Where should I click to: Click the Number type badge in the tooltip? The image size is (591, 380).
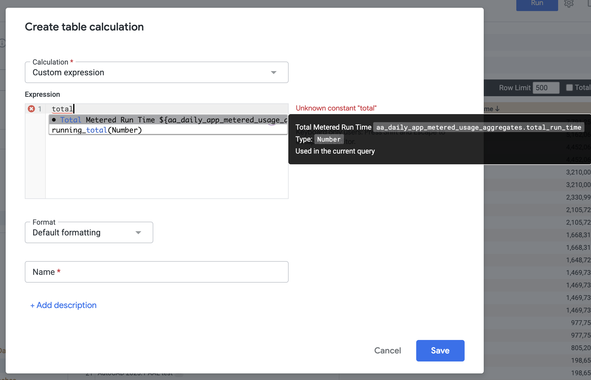point(329,139)
